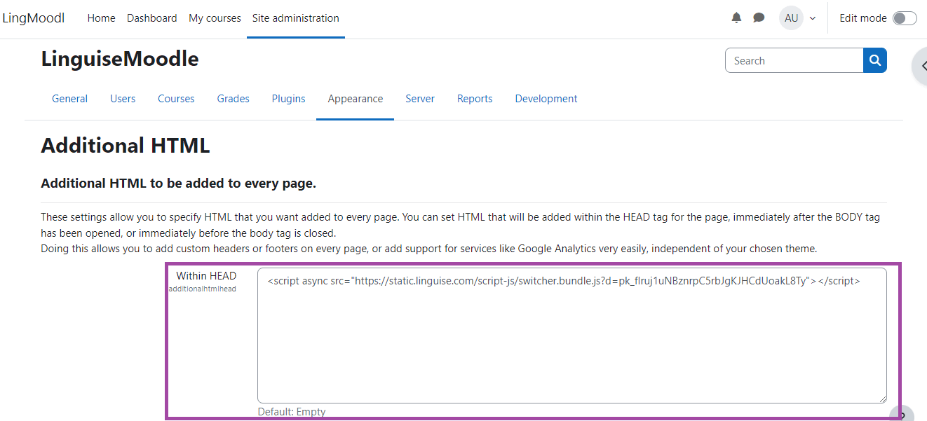
Task: Click the additionalhtmlhead setting name
Action: coord(203,289)
